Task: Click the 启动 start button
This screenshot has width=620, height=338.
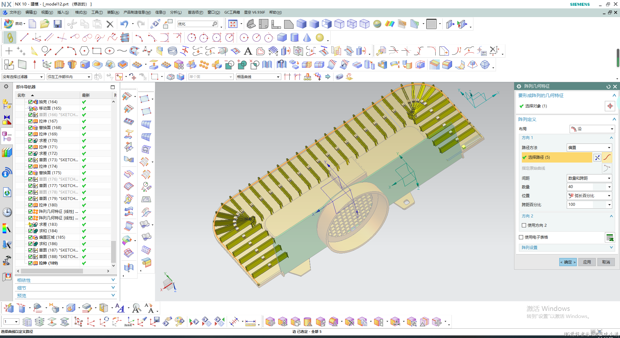Action: click(x=15, y=24)
